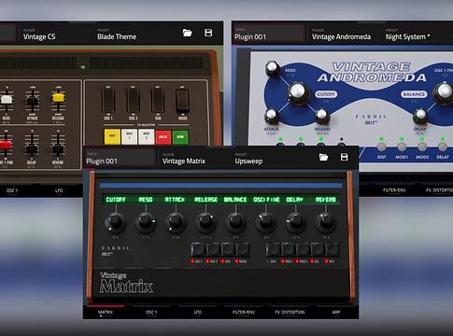
Task: Open preset browser folder in Vintage Matrix window
Action: (323, 157)
